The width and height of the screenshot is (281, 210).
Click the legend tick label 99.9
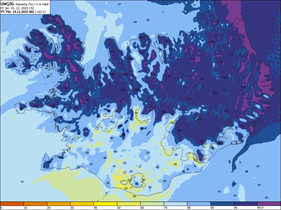click(x=260, y=208)
